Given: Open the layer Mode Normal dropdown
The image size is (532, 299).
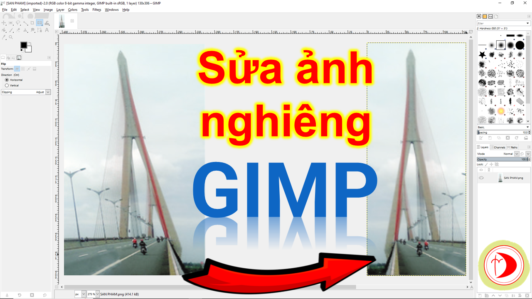Looking at the screenshot, I should (517, 154).
